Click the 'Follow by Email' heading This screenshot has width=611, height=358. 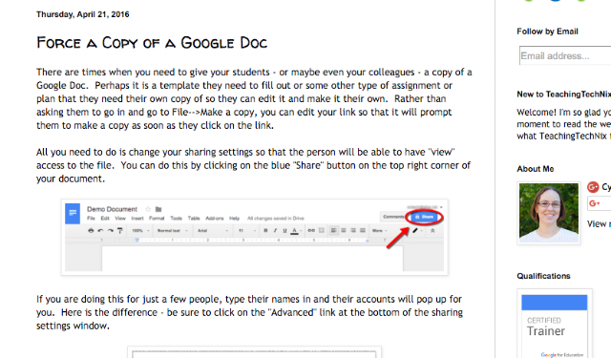point(547,32)
